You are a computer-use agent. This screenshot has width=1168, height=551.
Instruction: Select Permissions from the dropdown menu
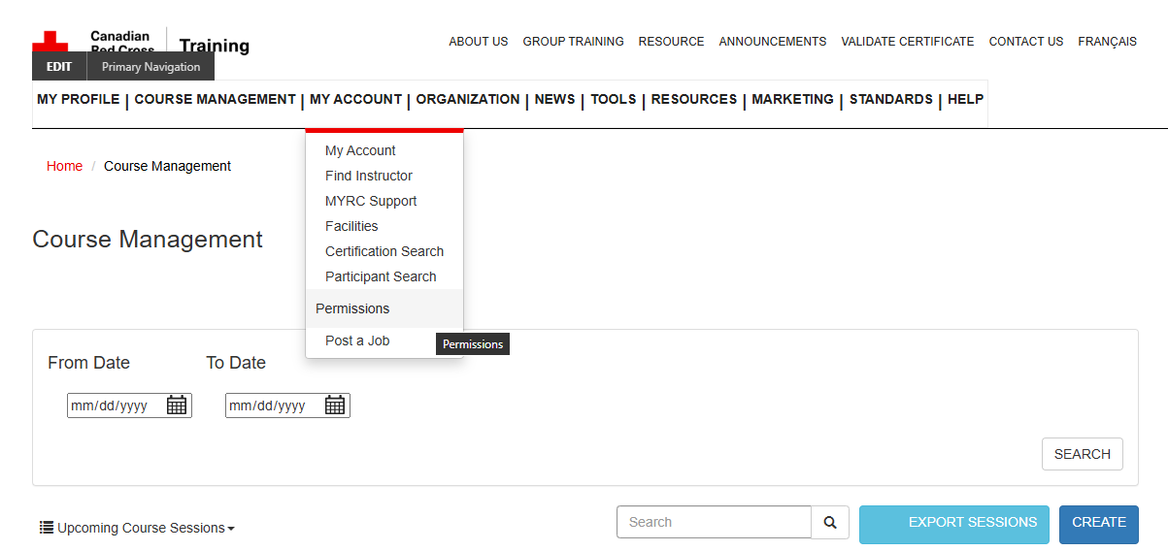click(x=352, y=308)
